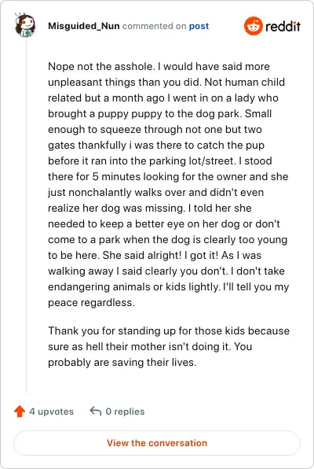Open the reddit wordmark beside the logo
314x469 pixels.
tap(283, 26)
